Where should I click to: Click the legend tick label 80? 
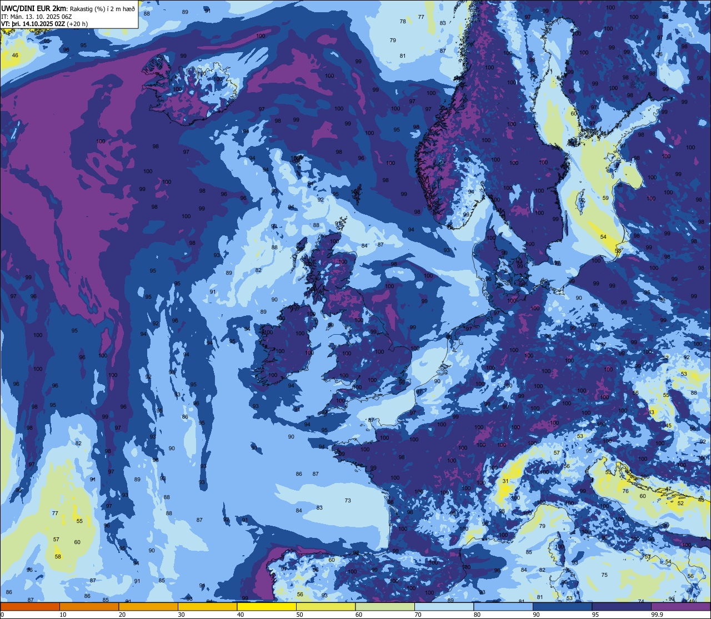[x=477, y=615]
